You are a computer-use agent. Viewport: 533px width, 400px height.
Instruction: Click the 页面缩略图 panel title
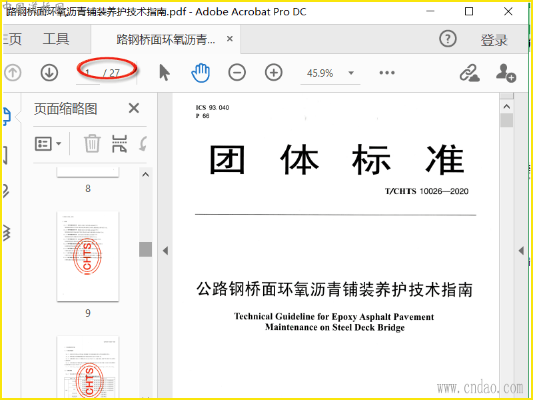tap(65, 109)
